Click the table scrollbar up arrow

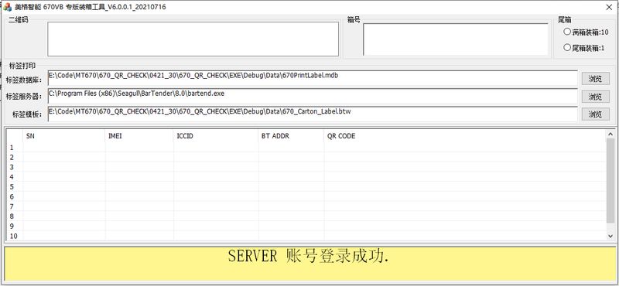pyautogui.click(x=610, y=134)
